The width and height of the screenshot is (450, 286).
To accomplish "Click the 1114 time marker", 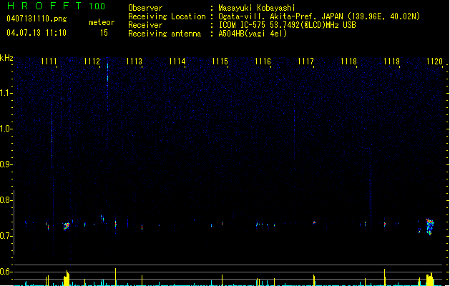I will (x=177, y=61).
